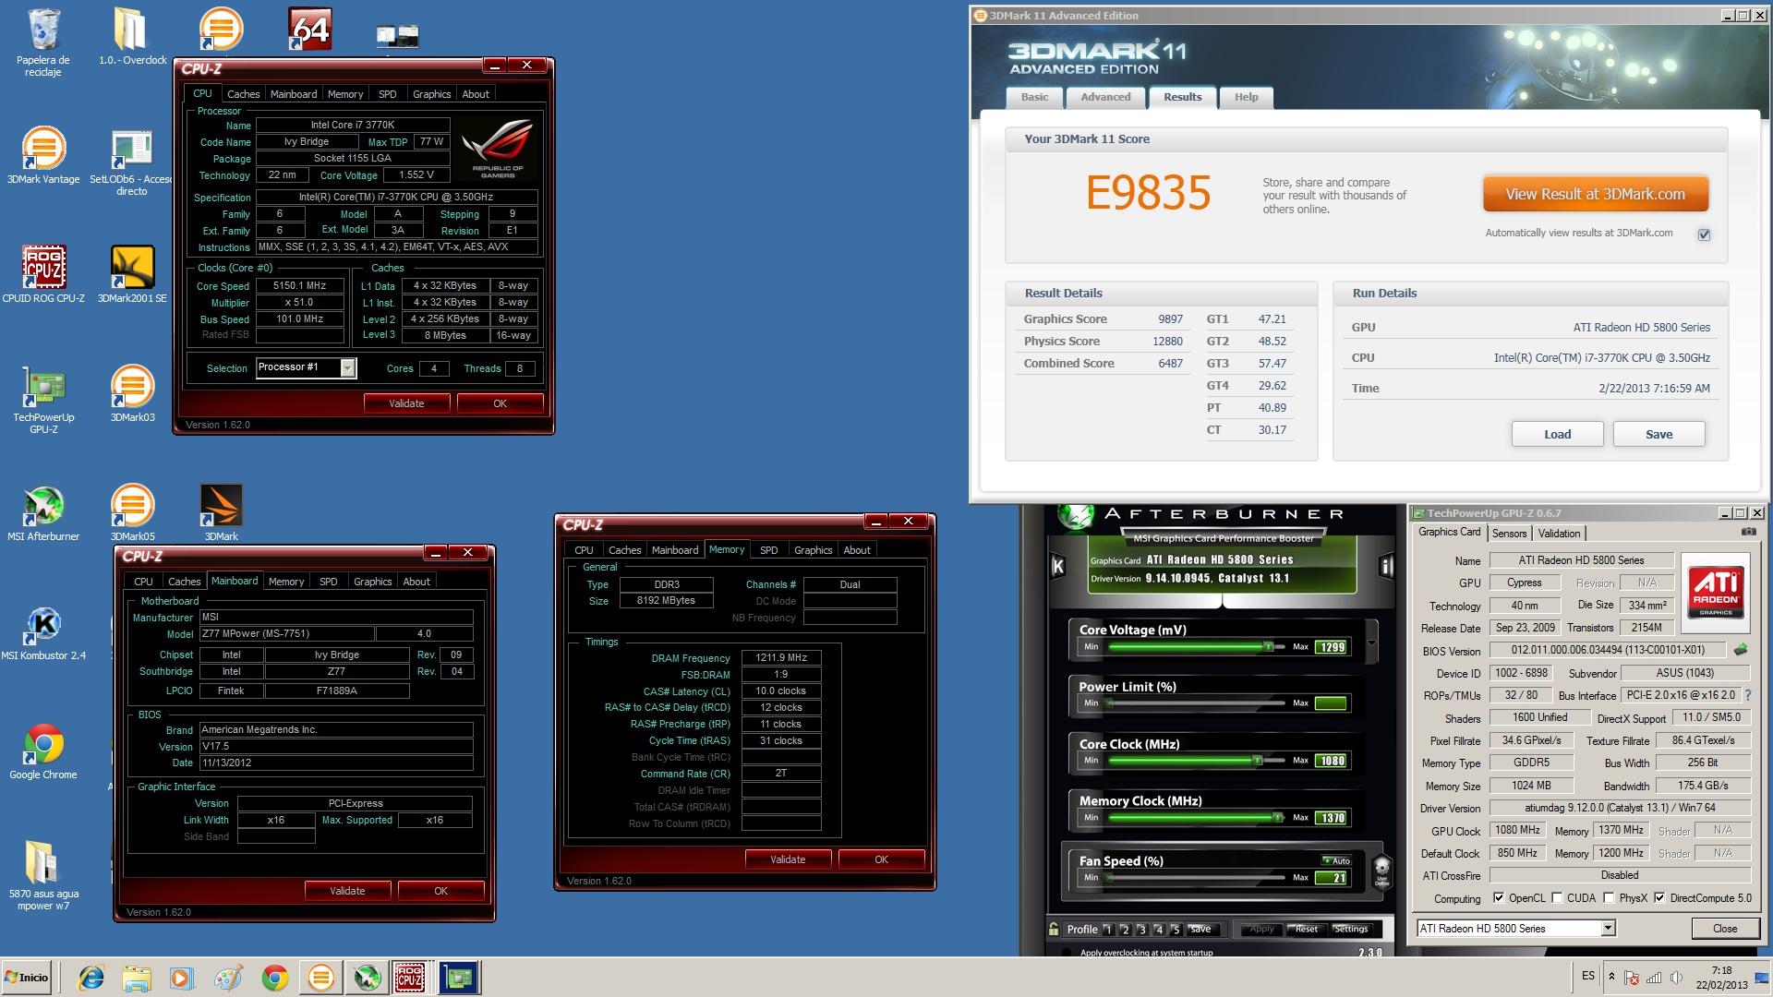The image size is (1773, 997).
Task: Click the Afterburner profile Save button
Action: point(1200,929)
